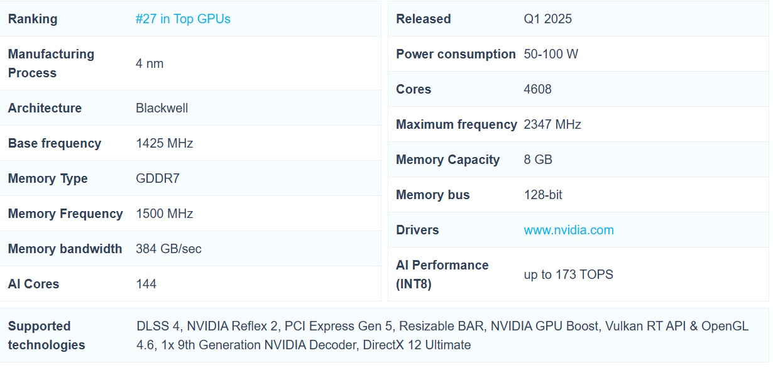Select the Cores value 4608
This screenshot has height=370, width=773.
coord(537,89)
